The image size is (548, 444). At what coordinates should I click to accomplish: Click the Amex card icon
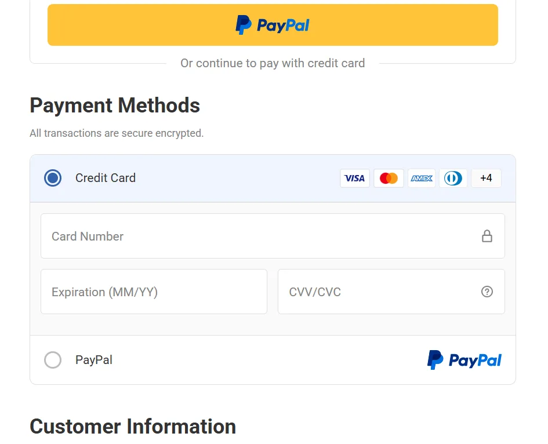[421, 178]
